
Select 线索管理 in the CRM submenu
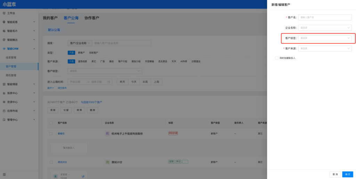click(x=11, y=58)
